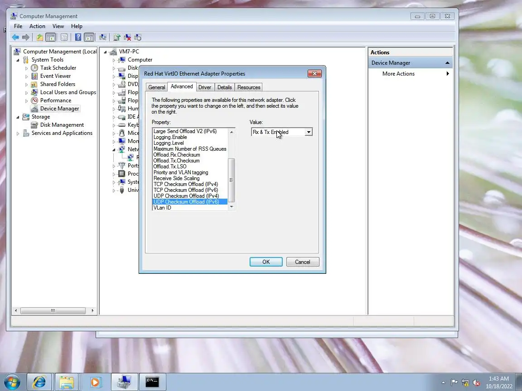The image size is (522, 391).
Task: Expand the Event Viewer node
Action: (26, 76)
